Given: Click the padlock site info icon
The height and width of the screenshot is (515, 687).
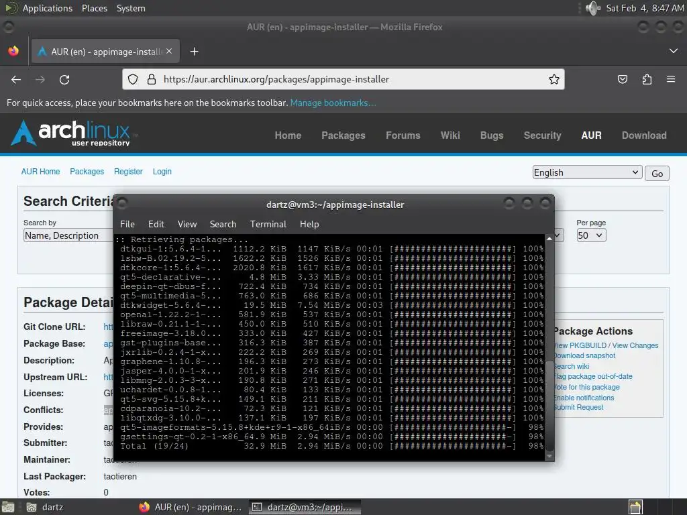Looking at the screenshot, I should [152, 79].
